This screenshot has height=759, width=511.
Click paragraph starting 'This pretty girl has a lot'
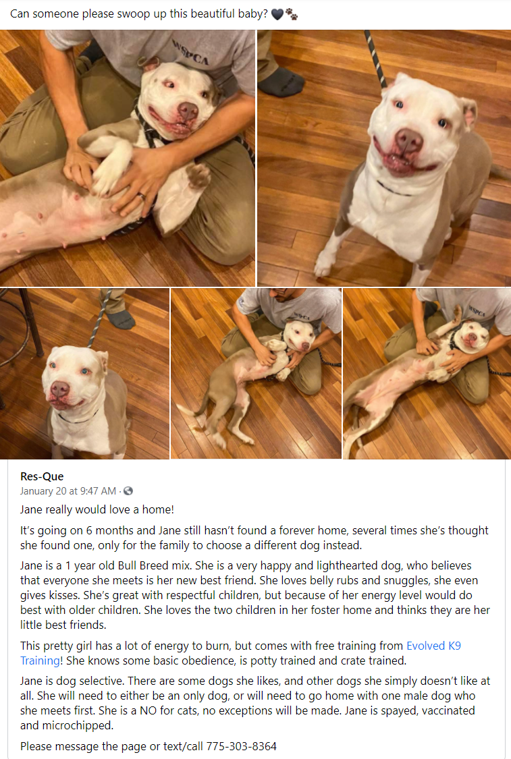240,653
